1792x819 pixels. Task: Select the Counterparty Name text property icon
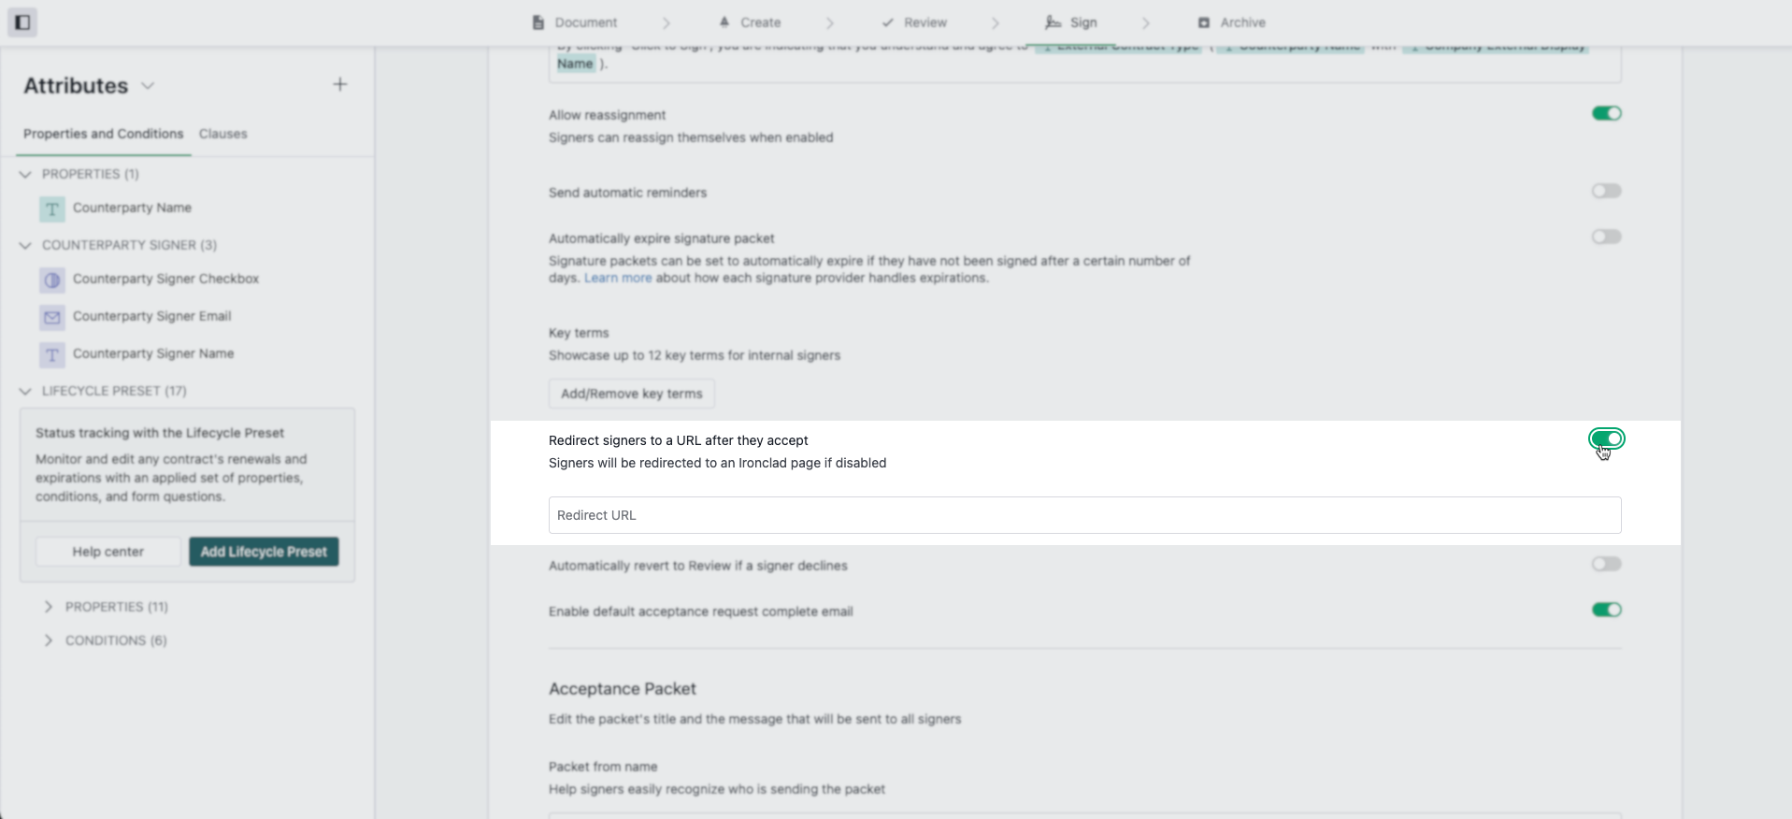click(52, 208)
